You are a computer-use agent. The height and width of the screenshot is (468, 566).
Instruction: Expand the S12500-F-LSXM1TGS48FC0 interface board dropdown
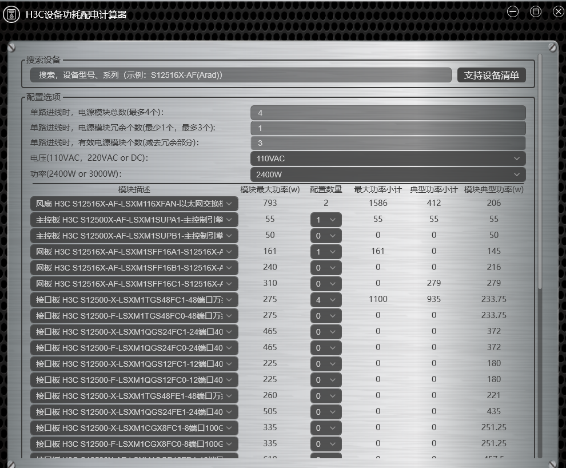134,316
